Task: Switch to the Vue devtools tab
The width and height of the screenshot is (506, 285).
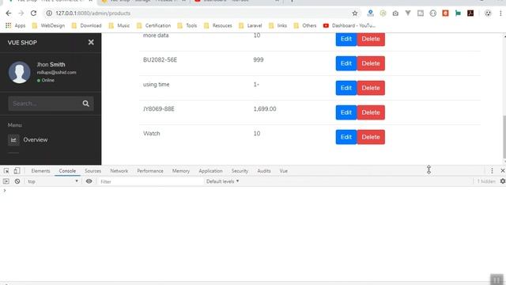Action: [x=283, y=171]
